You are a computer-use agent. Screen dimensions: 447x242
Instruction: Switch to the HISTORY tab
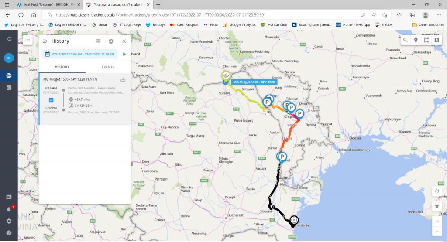tap(62, 67)
